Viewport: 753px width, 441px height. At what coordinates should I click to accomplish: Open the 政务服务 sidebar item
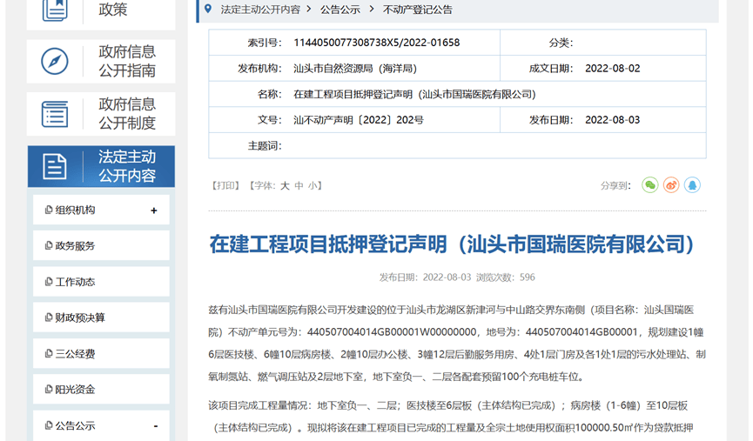[75, 246]
